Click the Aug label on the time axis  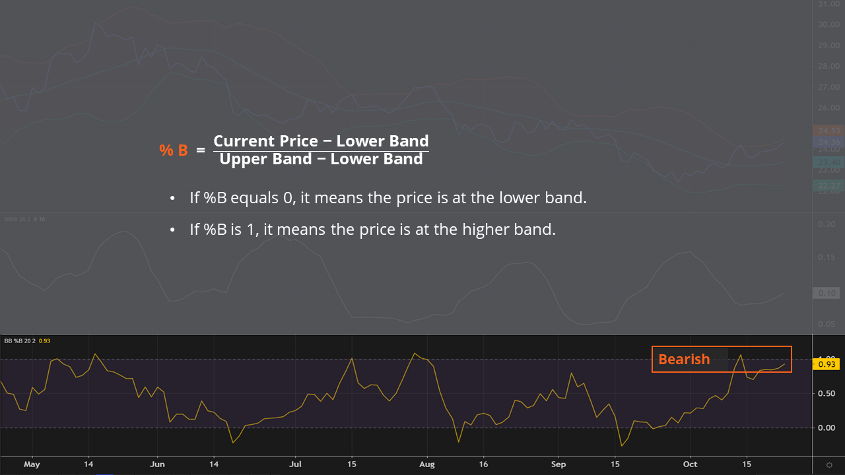427,464
